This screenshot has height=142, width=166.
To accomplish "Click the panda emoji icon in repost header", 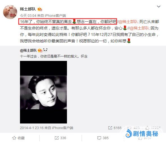I will pos(45,50).
